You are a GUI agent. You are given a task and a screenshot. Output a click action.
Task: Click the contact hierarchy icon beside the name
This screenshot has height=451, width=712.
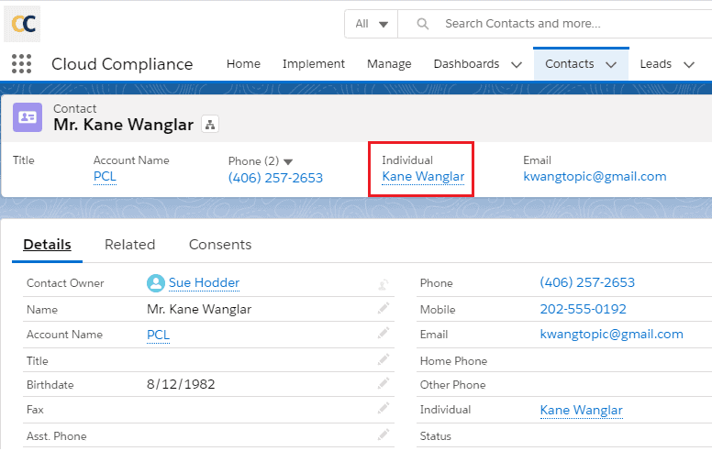click(x=209, y=125)
